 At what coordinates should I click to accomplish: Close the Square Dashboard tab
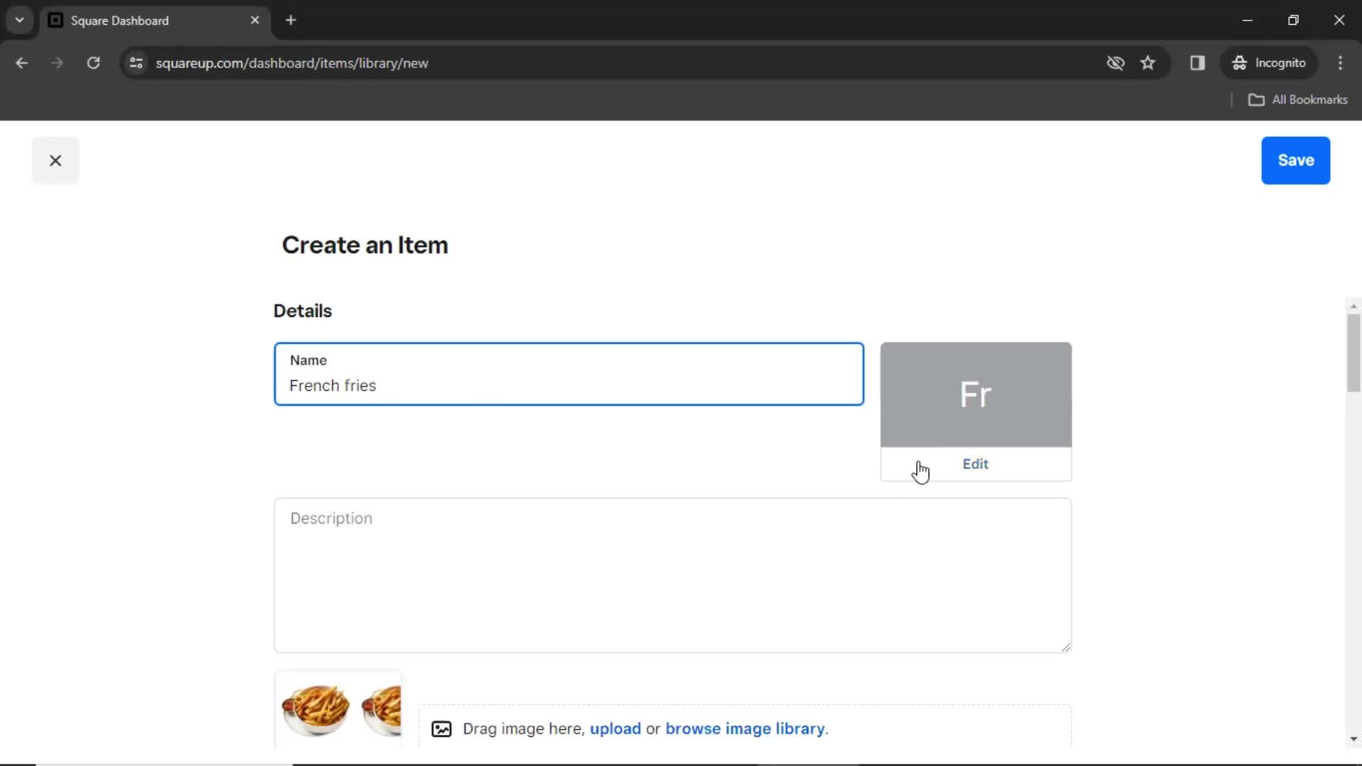pyautogui.click(x=255, y=21)
